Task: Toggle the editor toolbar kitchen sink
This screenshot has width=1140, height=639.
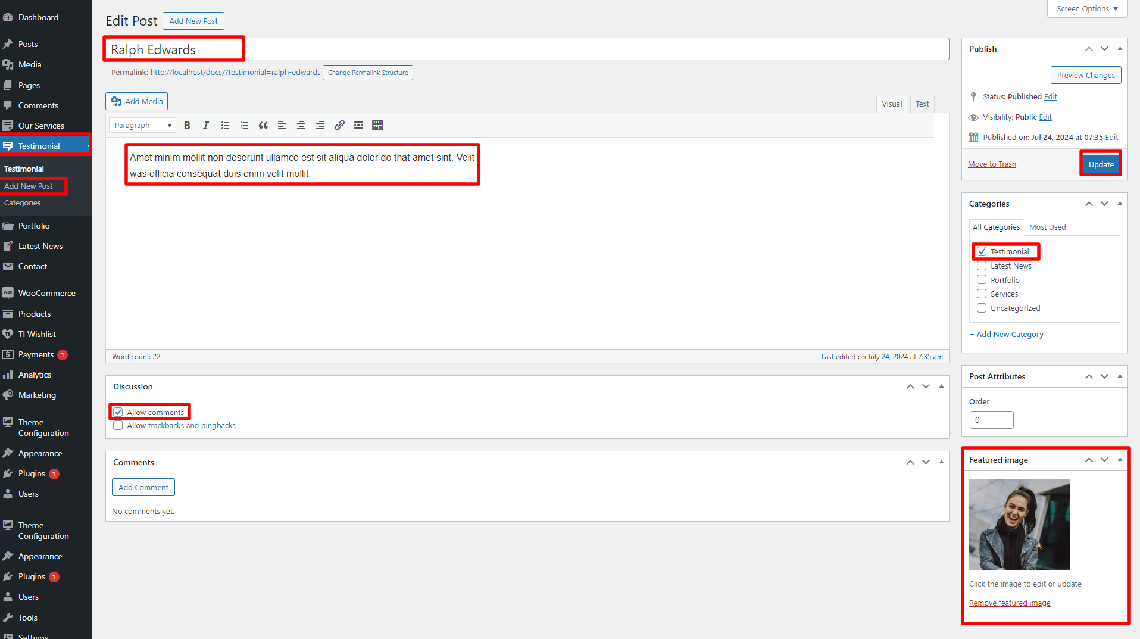Action: [x=377, y=125]
